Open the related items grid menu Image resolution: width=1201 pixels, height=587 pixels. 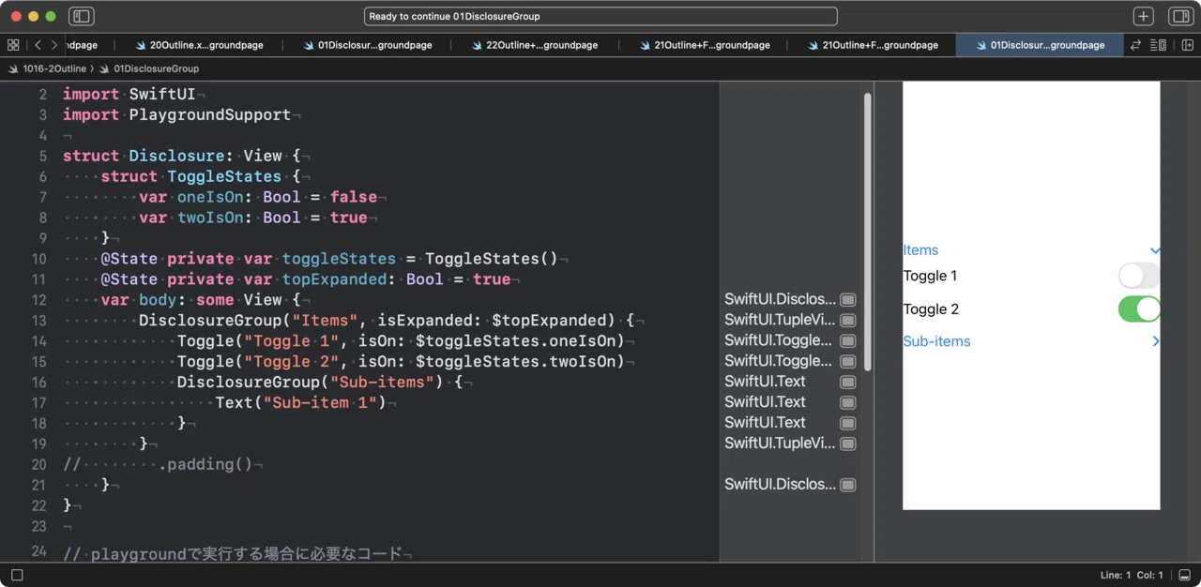[x=13, y=45]
